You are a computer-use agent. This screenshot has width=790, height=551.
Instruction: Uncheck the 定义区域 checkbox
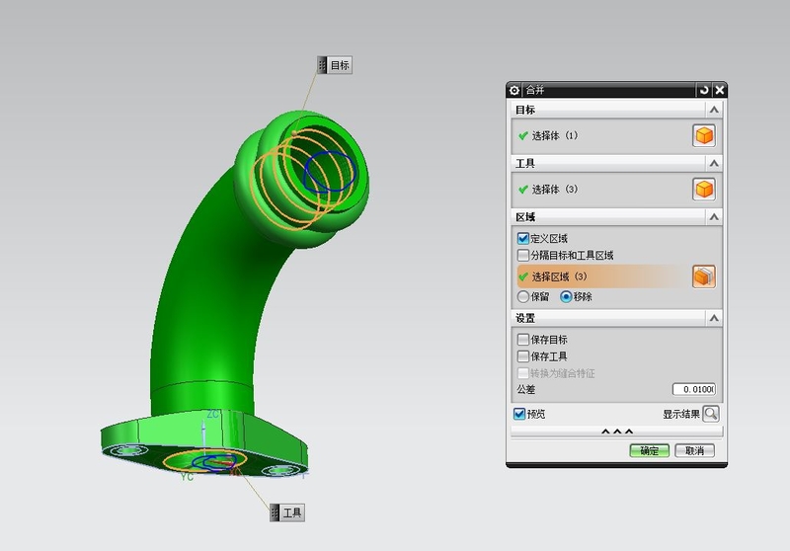tap(523, 238)
